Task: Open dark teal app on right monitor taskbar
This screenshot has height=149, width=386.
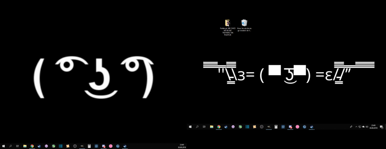Action: [247, 127]
